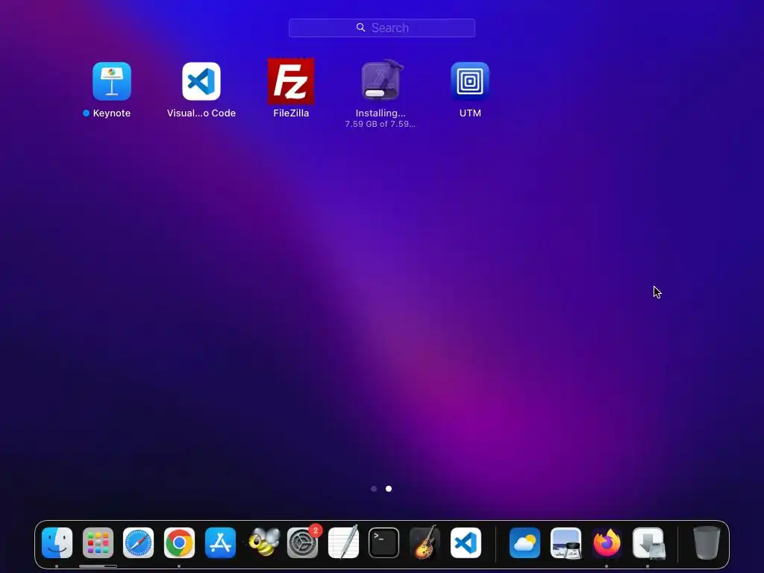This screenshot has width=764, height=573.
Task: Open the App Store from the Dock
Action: coord(220,543)
